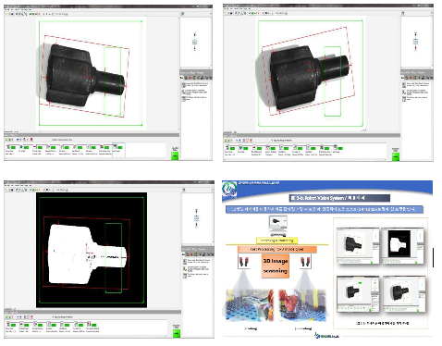The height and width of the screenshot is (346, 442).
Task: Click 'Robot Vision System' slide title banner
Action: [340, 198]
